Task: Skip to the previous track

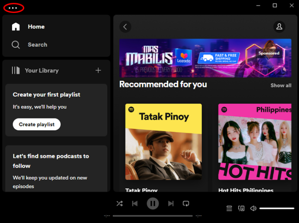Action: pyautogui.click(x=135, y=204)
